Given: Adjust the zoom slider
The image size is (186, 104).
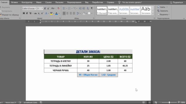Looking at the screenshot, I should (x=169, y=103).
